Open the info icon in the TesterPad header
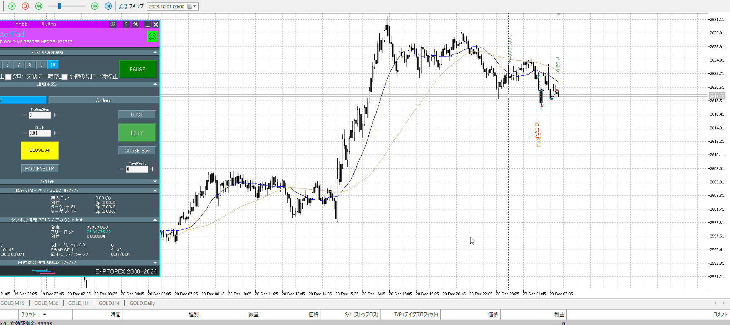The image size is (730, 325). point(113,24)
